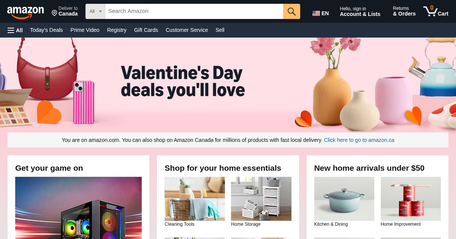Select Gift Cards in navigation
Viewport: 456px width, 239px height.
[146, 30]
